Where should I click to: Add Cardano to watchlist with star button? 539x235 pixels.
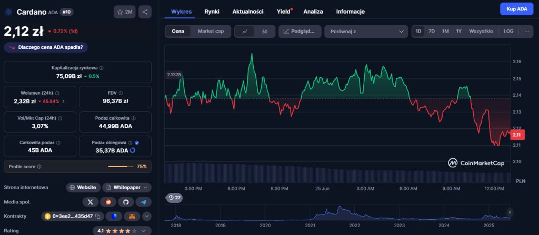point(124,12)
